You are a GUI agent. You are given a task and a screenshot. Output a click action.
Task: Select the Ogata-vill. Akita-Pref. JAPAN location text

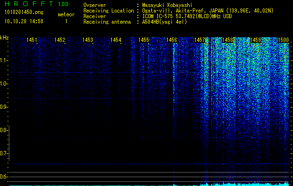coord(208,11)
